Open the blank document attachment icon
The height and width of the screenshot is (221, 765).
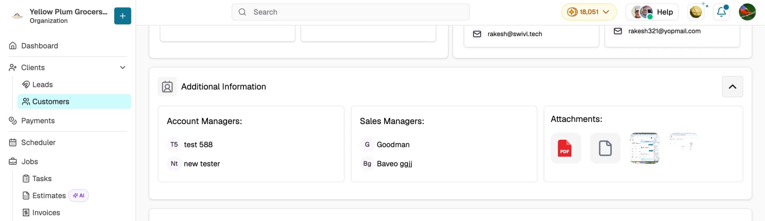click(605, 148)
